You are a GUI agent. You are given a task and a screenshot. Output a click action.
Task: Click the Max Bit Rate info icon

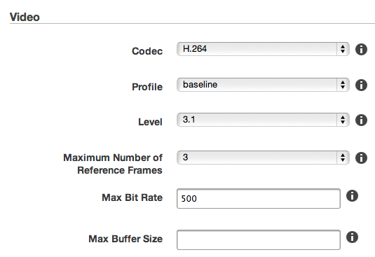coord(352,196)
